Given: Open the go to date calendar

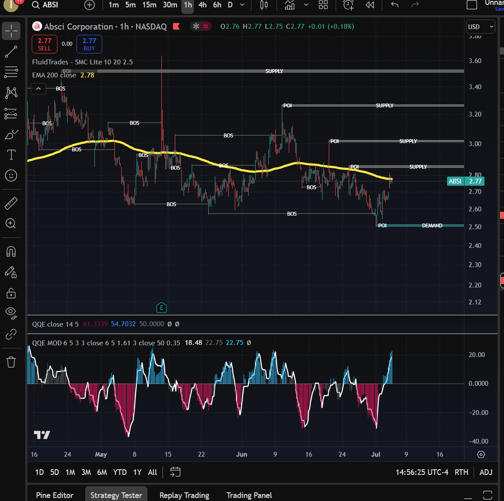Looking at the screenshot, I should tap(175, 472).
